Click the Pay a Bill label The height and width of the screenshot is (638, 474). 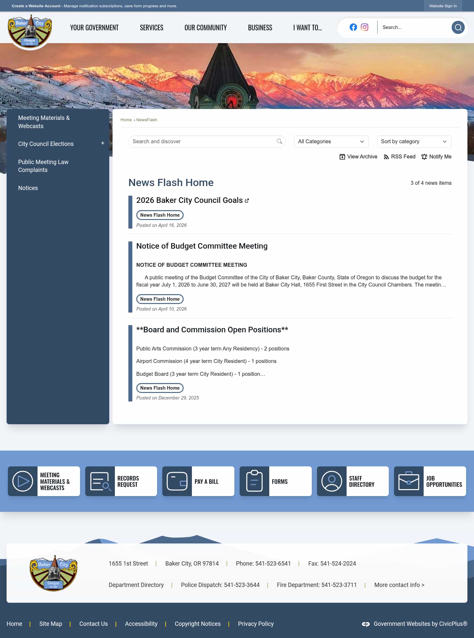[x=206, y=482]
